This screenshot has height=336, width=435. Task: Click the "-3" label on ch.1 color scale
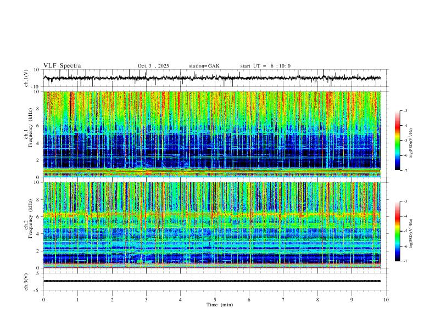[405, 110]
